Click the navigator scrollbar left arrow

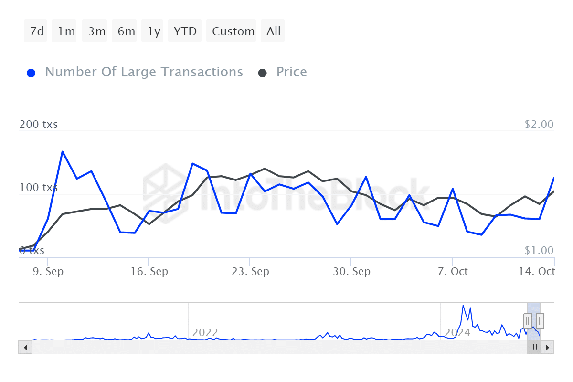pos(25,347)
